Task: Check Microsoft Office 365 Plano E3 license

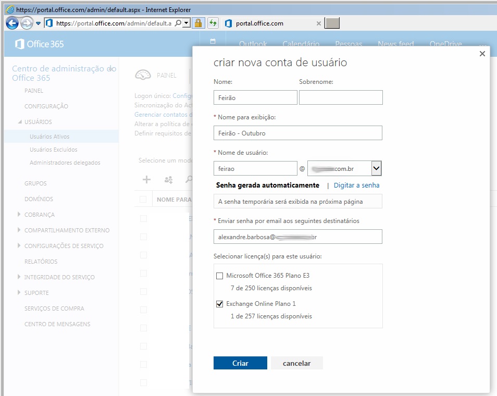Action: (x=219, y=276)
